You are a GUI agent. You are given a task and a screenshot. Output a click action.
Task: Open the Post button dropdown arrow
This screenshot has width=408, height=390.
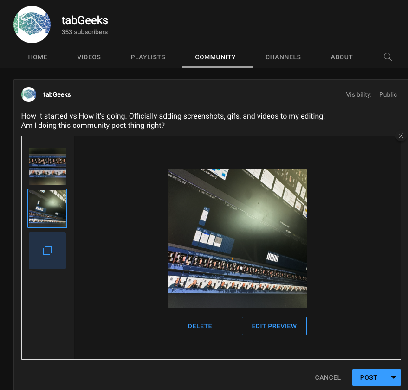point(394,377)
